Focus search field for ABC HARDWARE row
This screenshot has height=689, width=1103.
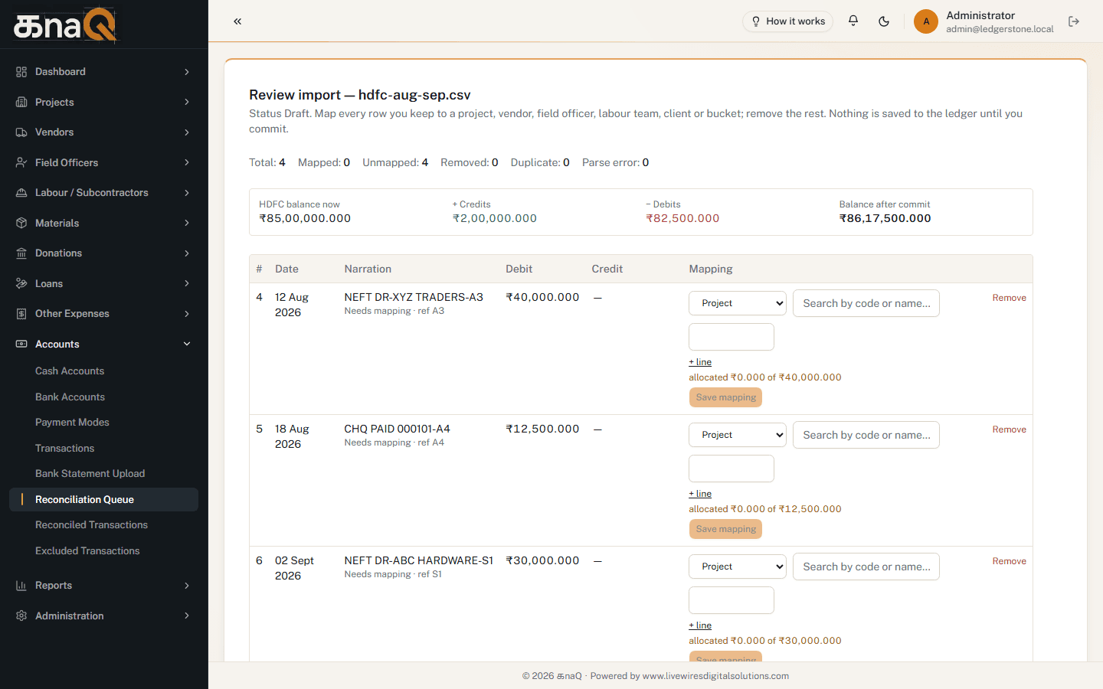(x=866, y=567)
